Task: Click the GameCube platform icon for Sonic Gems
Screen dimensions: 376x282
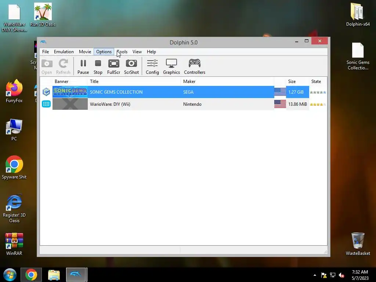Action: (46, 92)
